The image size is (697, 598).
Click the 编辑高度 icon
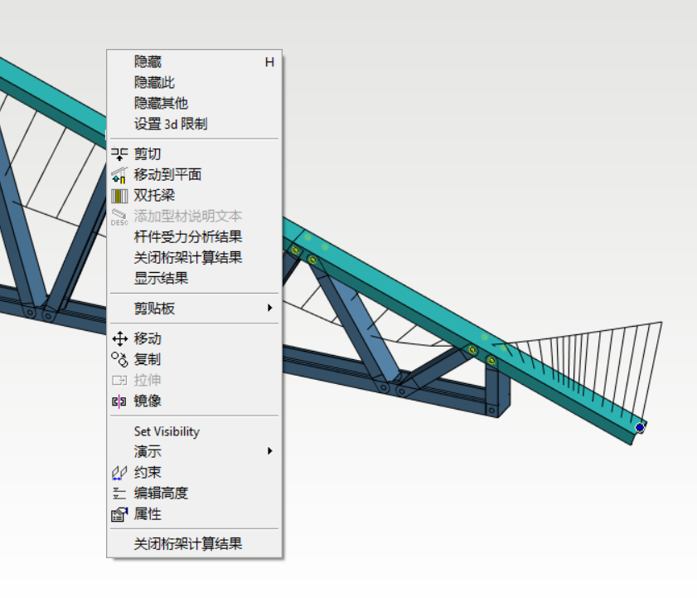pyautogui.click(x=119, y=493)
